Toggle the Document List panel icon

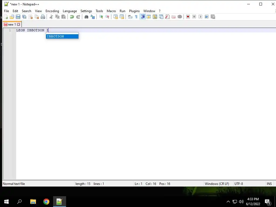(x=161, y=17)
